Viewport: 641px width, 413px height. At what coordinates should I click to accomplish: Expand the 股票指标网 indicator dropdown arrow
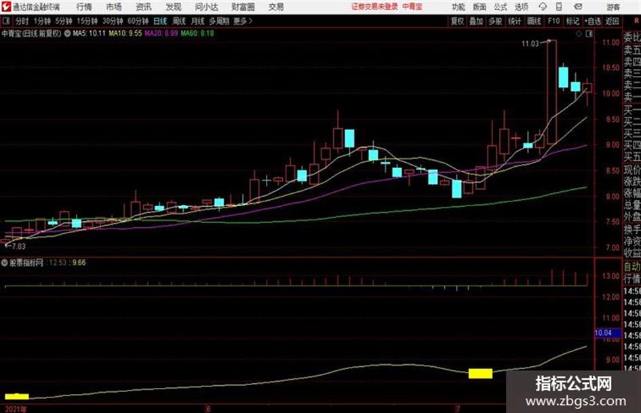[x=5, y=262]
